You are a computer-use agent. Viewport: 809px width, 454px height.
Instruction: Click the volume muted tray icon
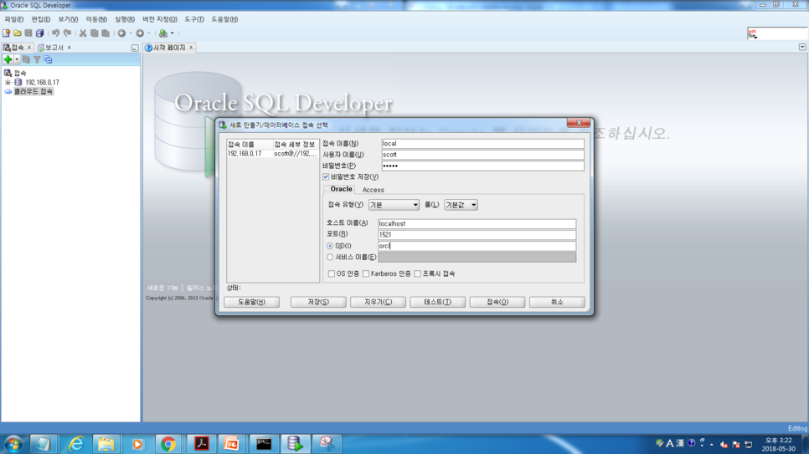[x=724, y=444]
